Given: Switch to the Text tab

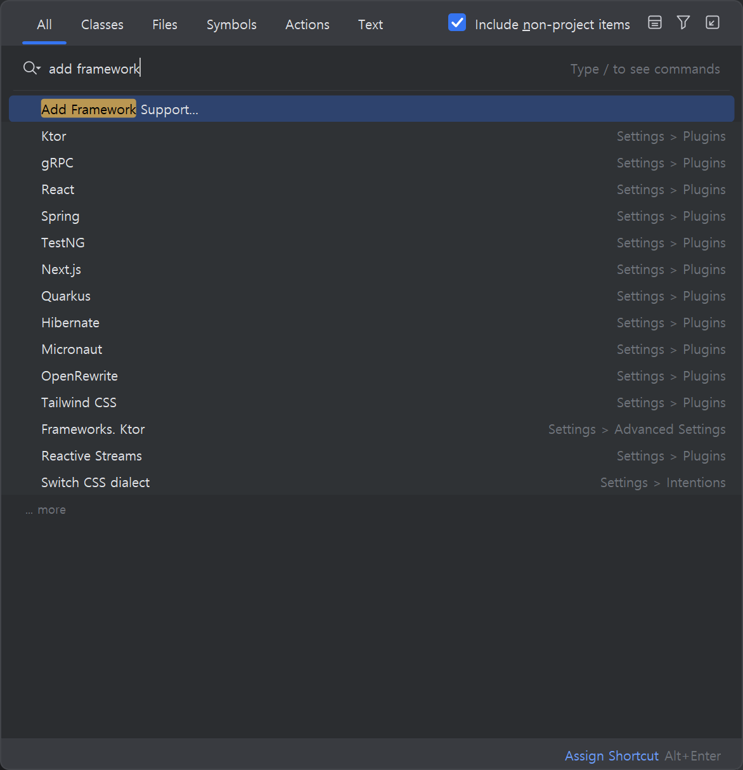Looking at the screenshot, I should tap(370, 25).
